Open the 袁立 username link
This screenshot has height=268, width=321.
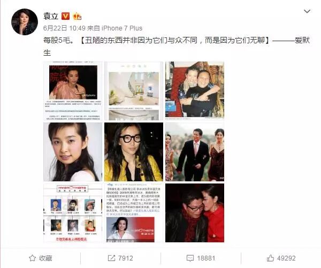tap(51, 16)
